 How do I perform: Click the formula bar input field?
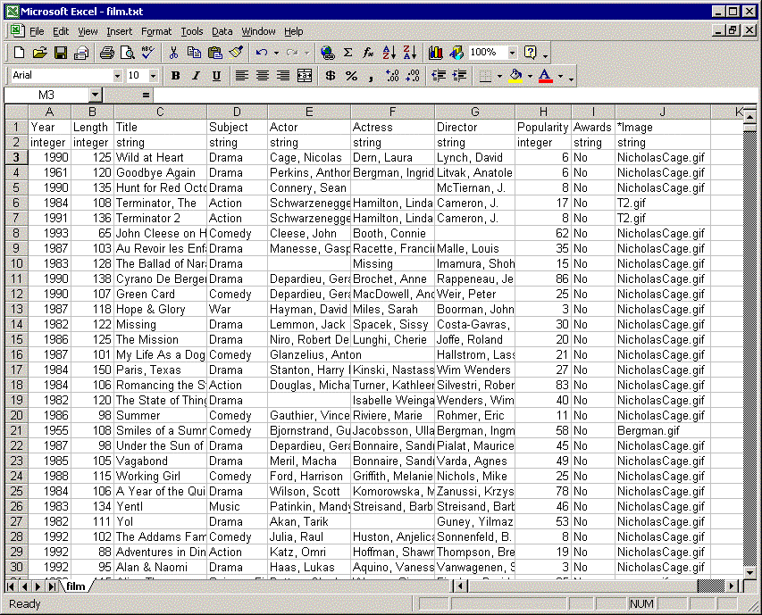455,96
